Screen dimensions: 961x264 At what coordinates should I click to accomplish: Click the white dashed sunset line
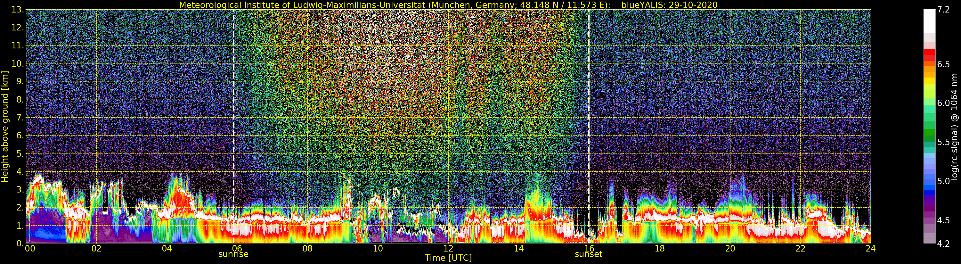click(x=589, y=112)
